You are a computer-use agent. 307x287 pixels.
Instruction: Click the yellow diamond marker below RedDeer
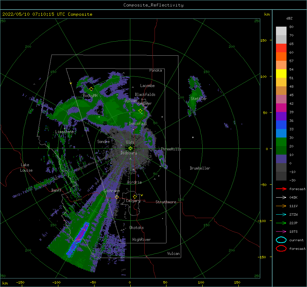[x=140, y=111]
